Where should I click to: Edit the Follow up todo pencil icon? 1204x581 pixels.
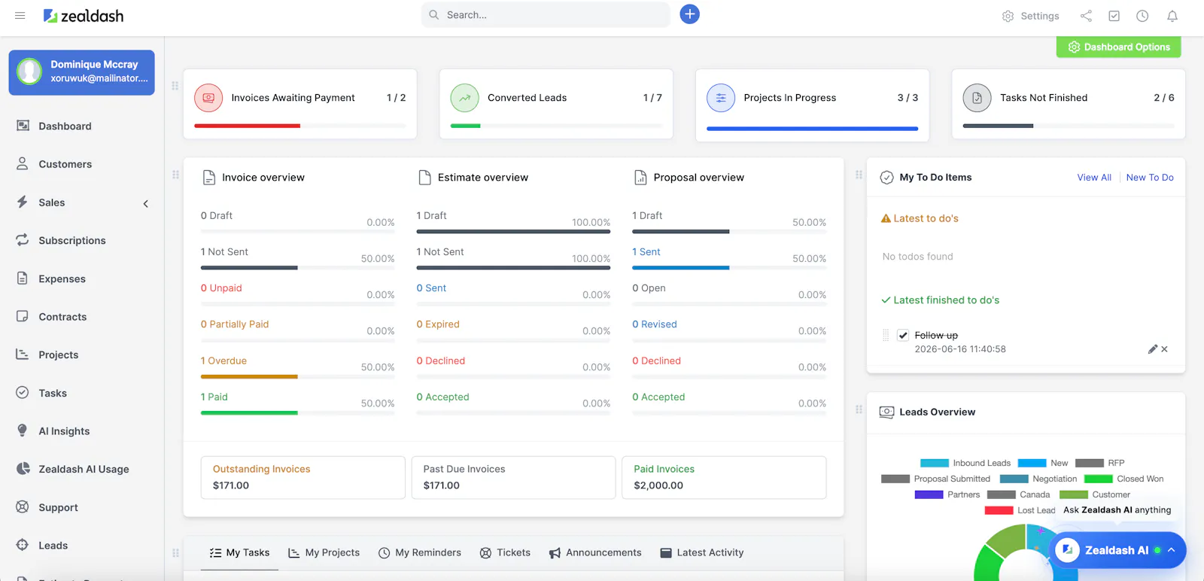(1152, 349)
